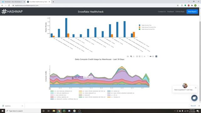Open the Feedback link
Screen dimensions: 201x113
point(171,12)
